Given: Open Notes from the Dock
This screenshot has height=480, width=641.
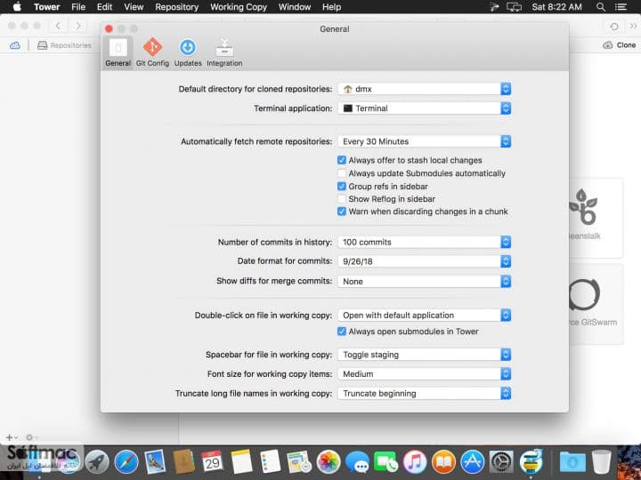Looking at the screenshot, I should point(241,461).
